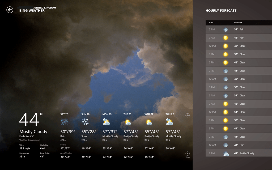This screenshot has height=170, width=272.
Task: Select the SAT 17 day header
Action: 64,114
